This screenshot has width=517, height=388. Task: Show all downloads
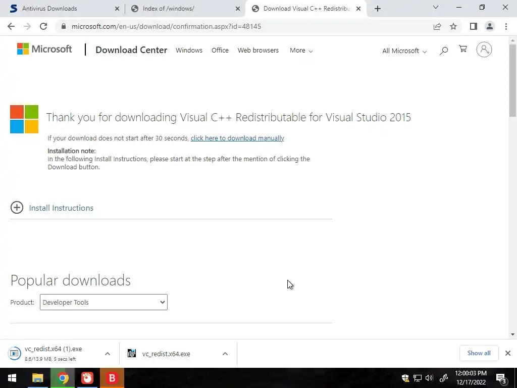[479, 353]
